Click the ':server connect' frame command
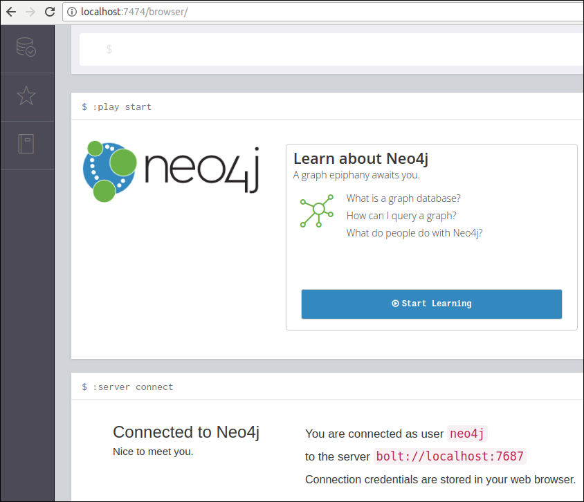This screenshot has width=584, height=502. coord(127,387)
